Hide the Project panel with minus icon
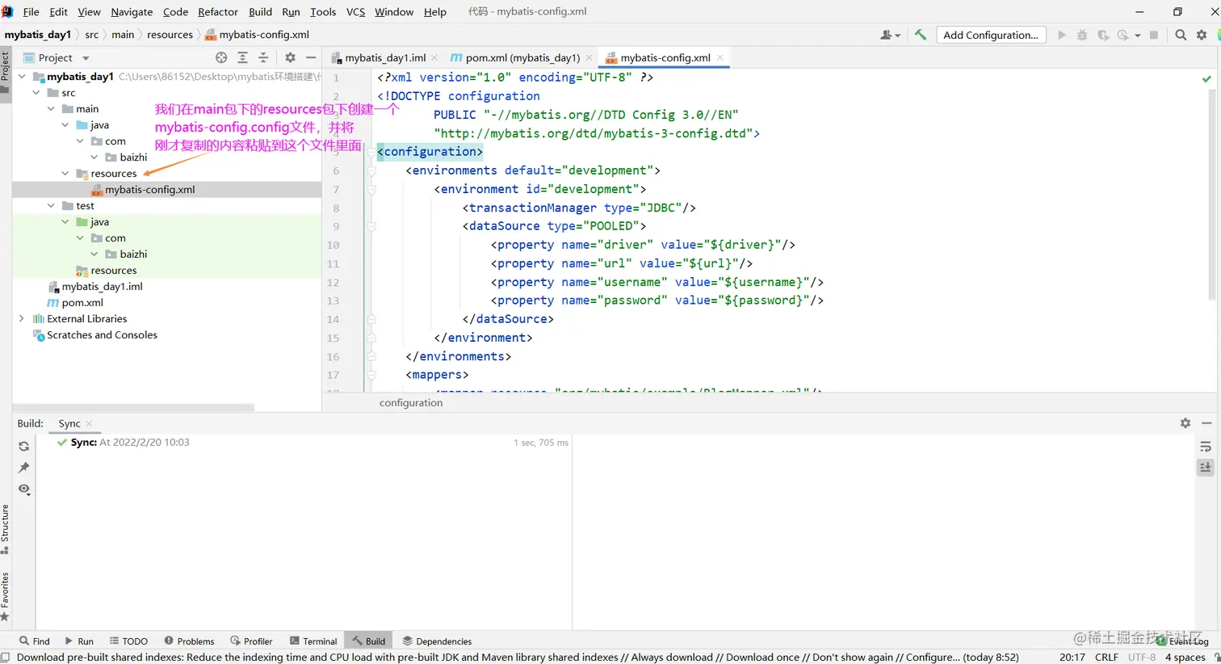The height and width of the screenshot is (664, 1221). pos(311,57)
